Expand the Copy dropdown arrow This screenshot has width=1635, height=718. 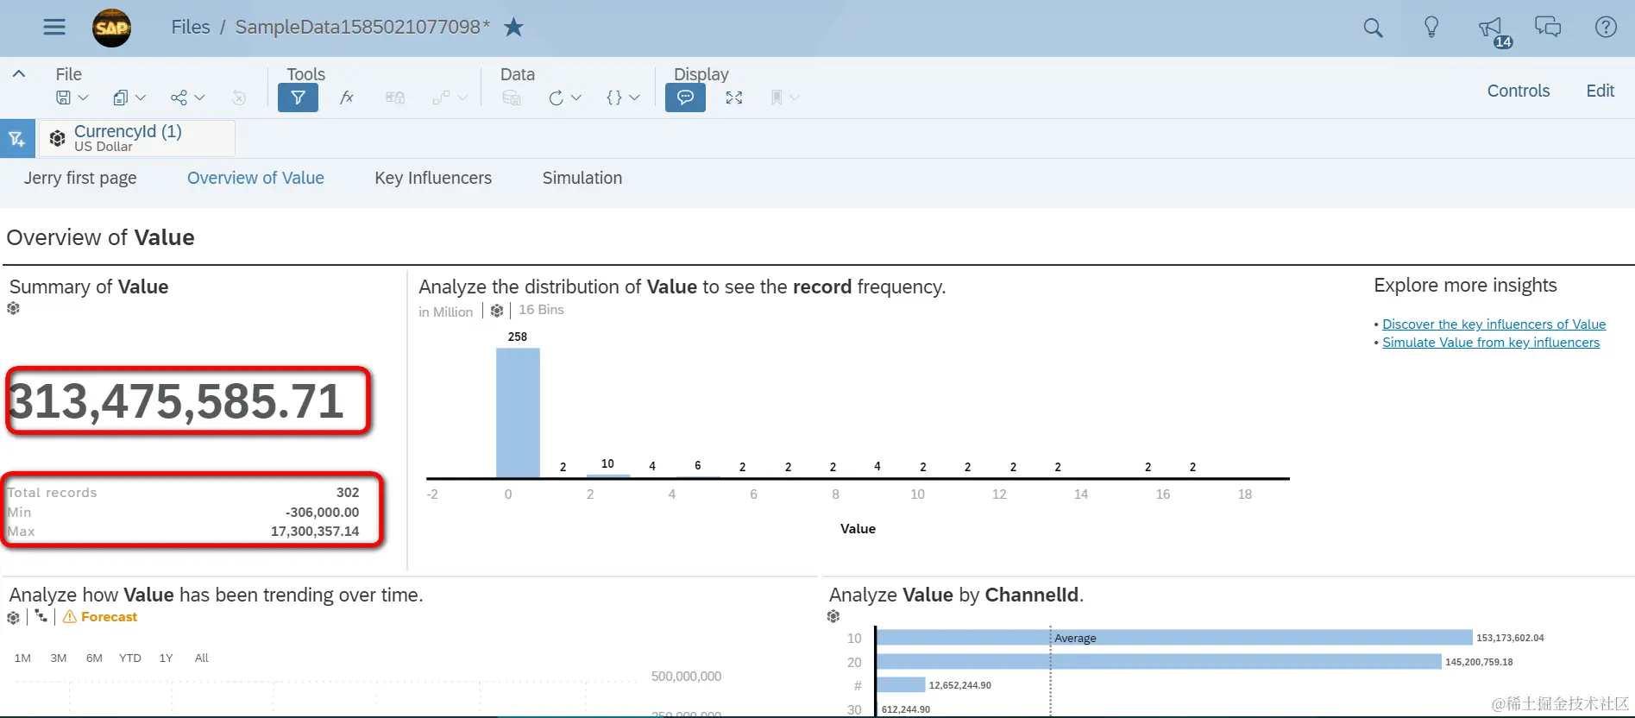point(141,98)
